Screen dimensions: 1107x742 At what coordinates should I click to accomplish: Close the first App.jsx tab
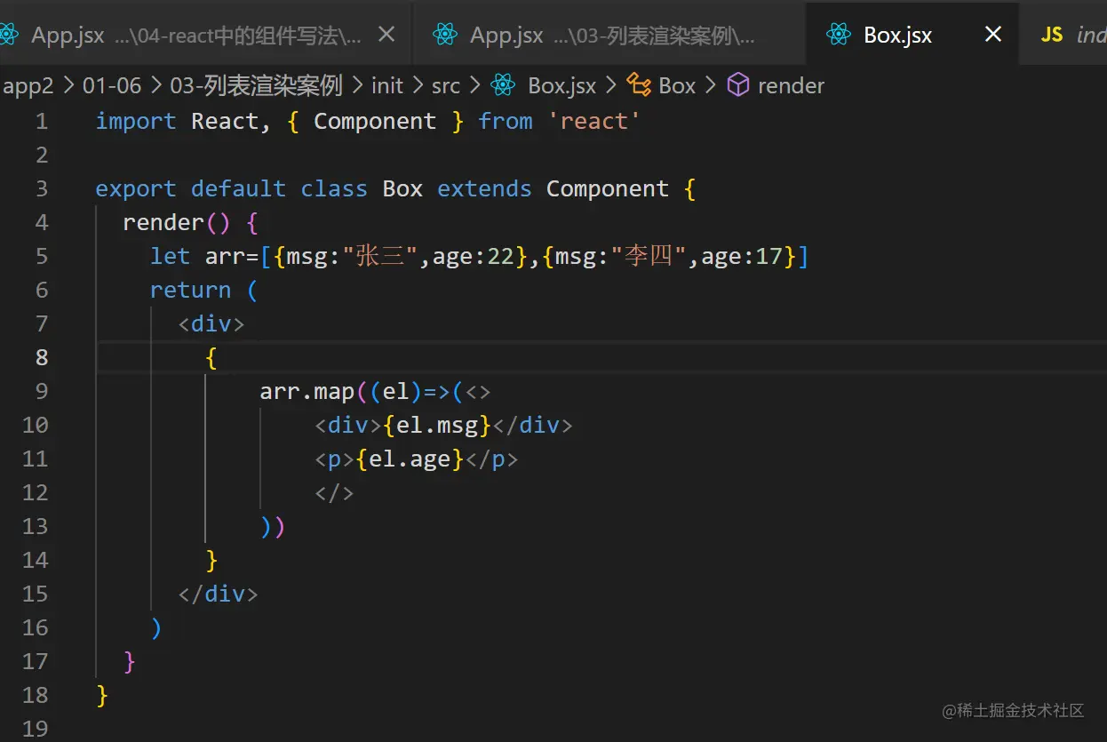tap(386, 35)
